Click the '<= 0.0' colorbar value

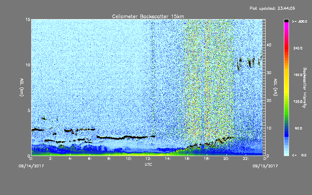point(300,155)
